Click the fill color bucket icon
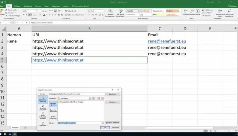 point(40,15)
